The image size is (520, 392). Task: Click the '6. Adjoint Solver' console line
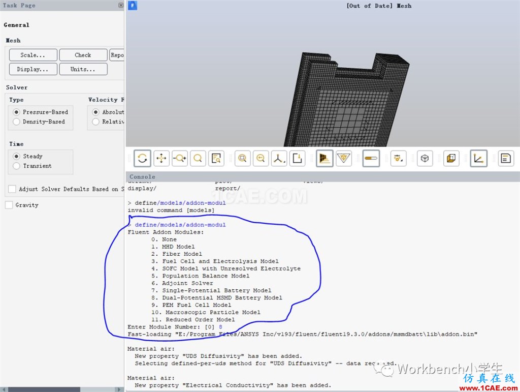(182, 283)
